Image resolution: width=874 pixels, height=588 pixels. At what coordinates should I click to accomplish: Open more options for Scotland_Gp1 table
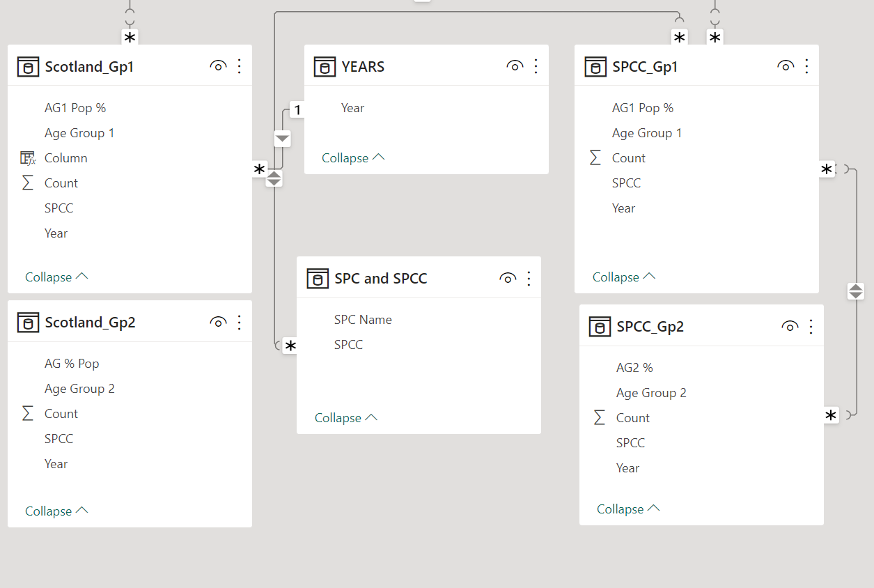click(x=240, y=66)
